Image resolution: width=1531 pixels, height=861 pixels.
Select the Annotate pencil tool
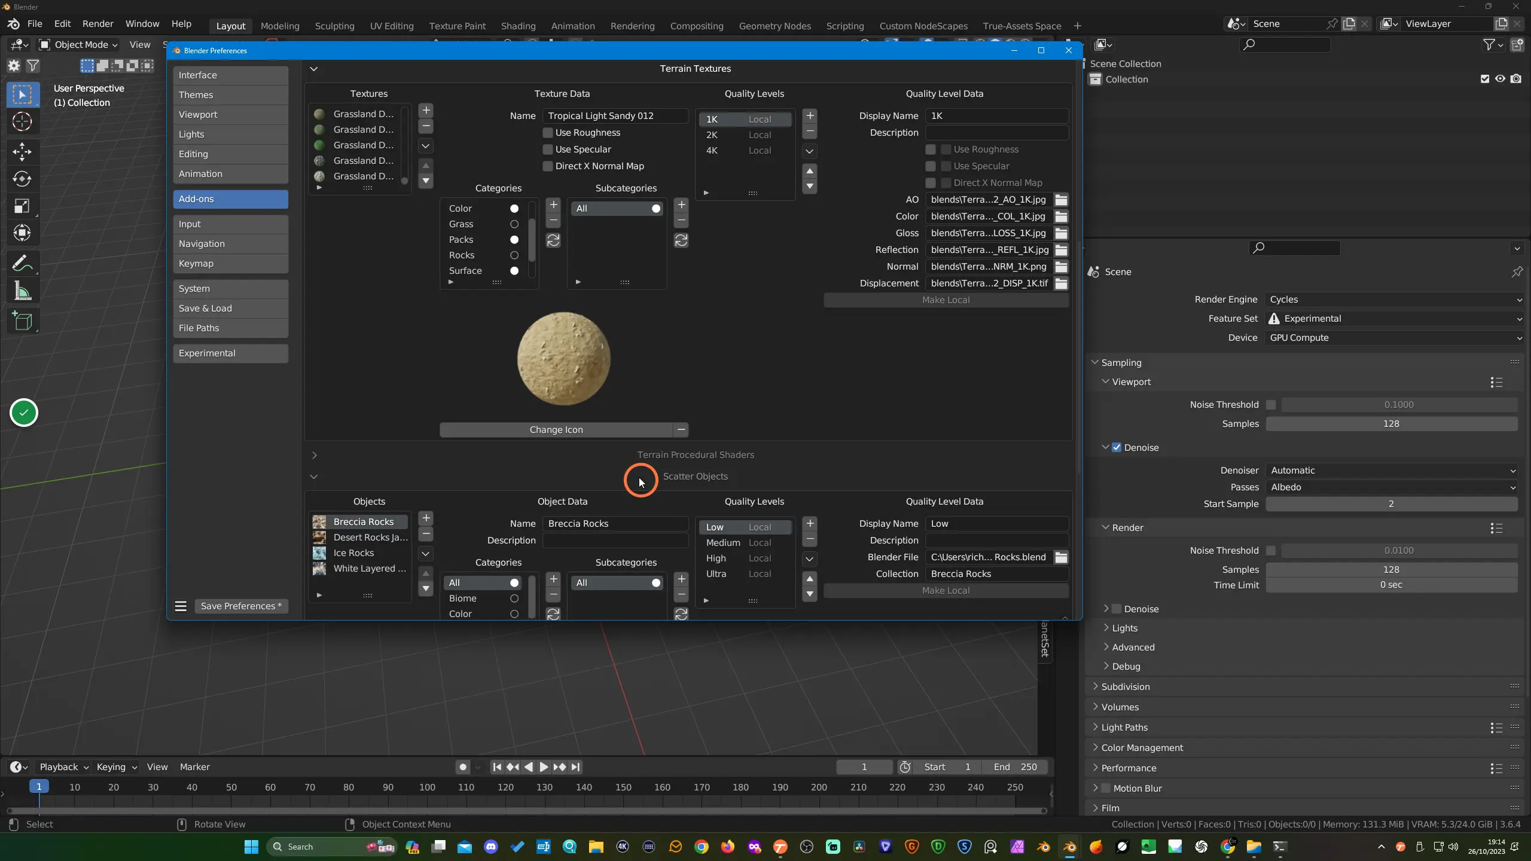[x=22, y=264]
